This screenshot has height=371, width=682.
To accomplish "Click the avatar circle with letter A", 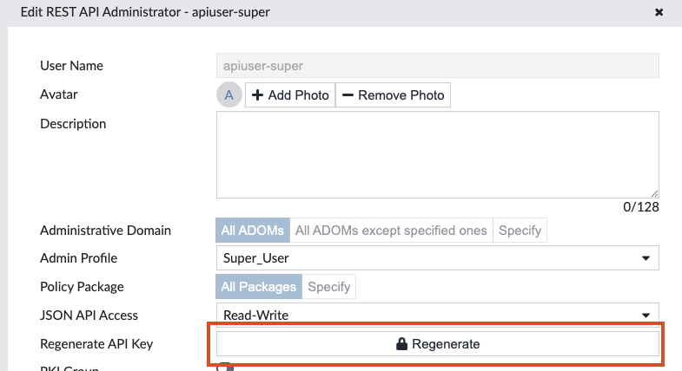I will pos(229,94).
